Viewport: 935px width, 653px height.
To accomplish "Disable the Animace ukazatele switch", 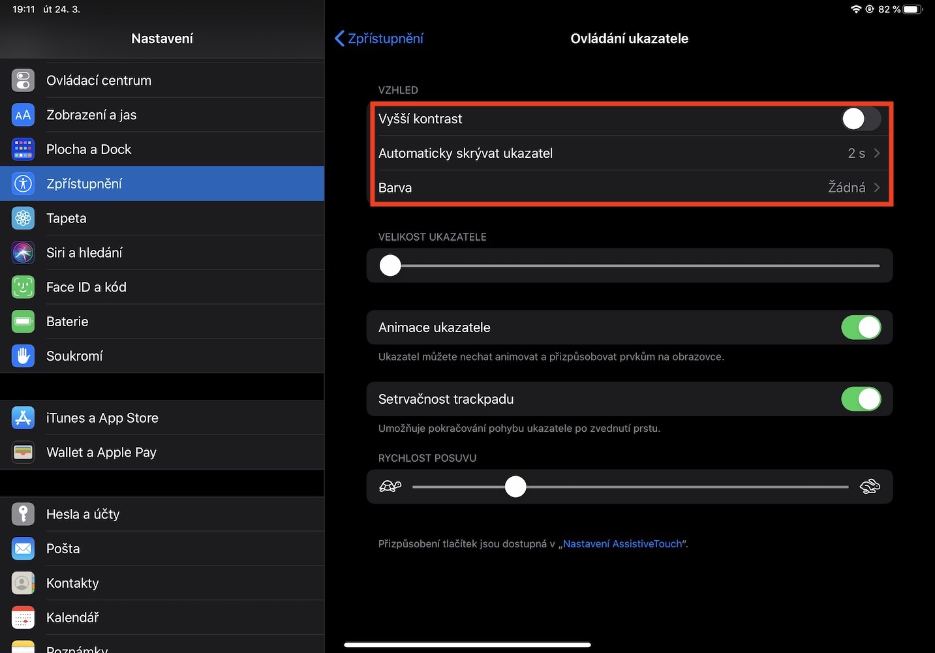I will [x=861, y=327].
